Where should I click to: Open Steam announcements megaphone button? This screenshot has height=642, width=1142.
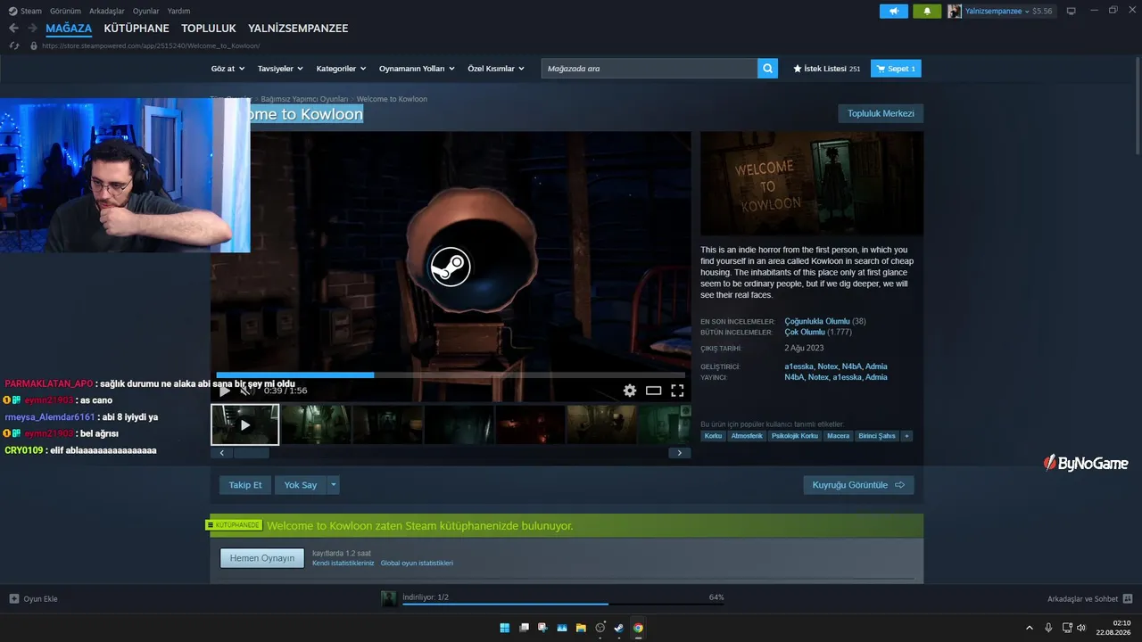pyautogui.click(x=893, y=11)
